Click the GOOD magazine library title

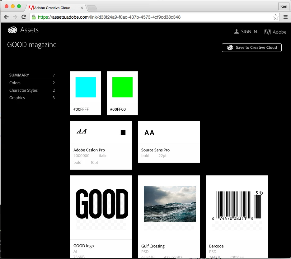tap(32, 45)
